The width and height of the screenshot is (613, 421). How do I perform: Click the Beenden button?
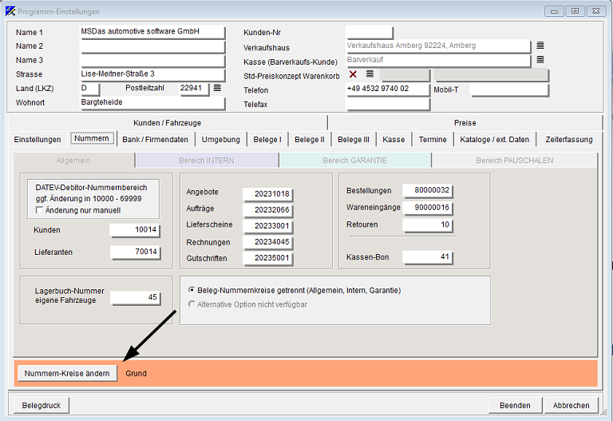pos(515,405)
